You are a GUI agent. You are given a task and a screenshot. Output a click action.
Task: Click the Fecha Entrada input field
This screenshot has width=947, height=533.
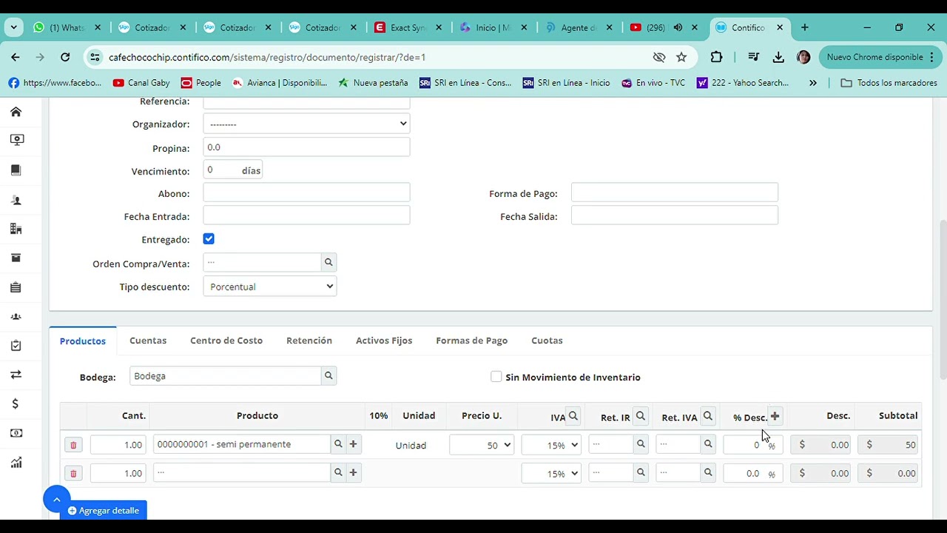[306, 215]
